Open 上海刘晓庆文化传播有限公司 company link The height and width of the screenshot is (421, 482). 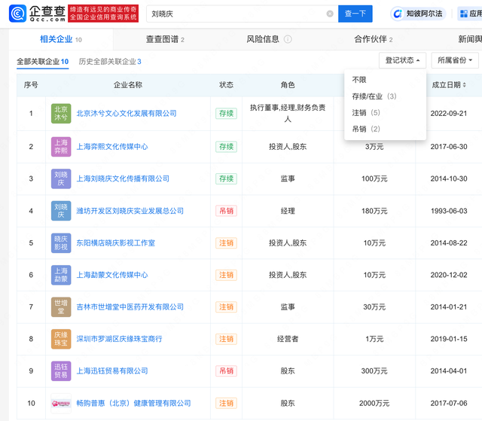(x=123, y=178)
